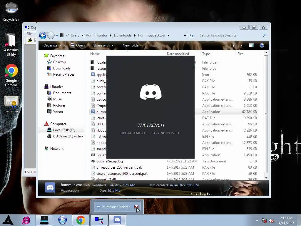Launch Assassins Utility from the desktop
Screen dimensions: 301x226
point(11,45)
